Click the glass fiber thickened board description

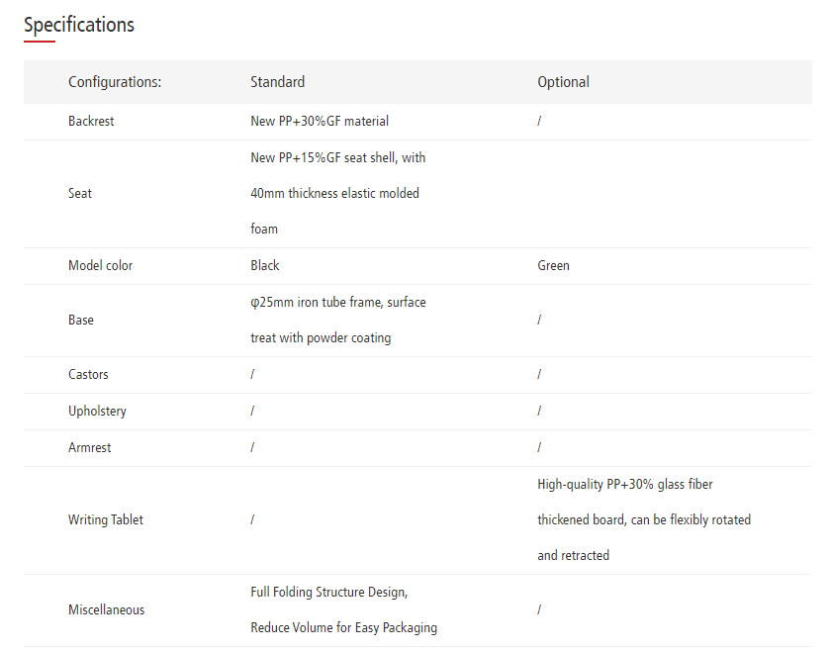pyautogui.click(x=643, y=519)
